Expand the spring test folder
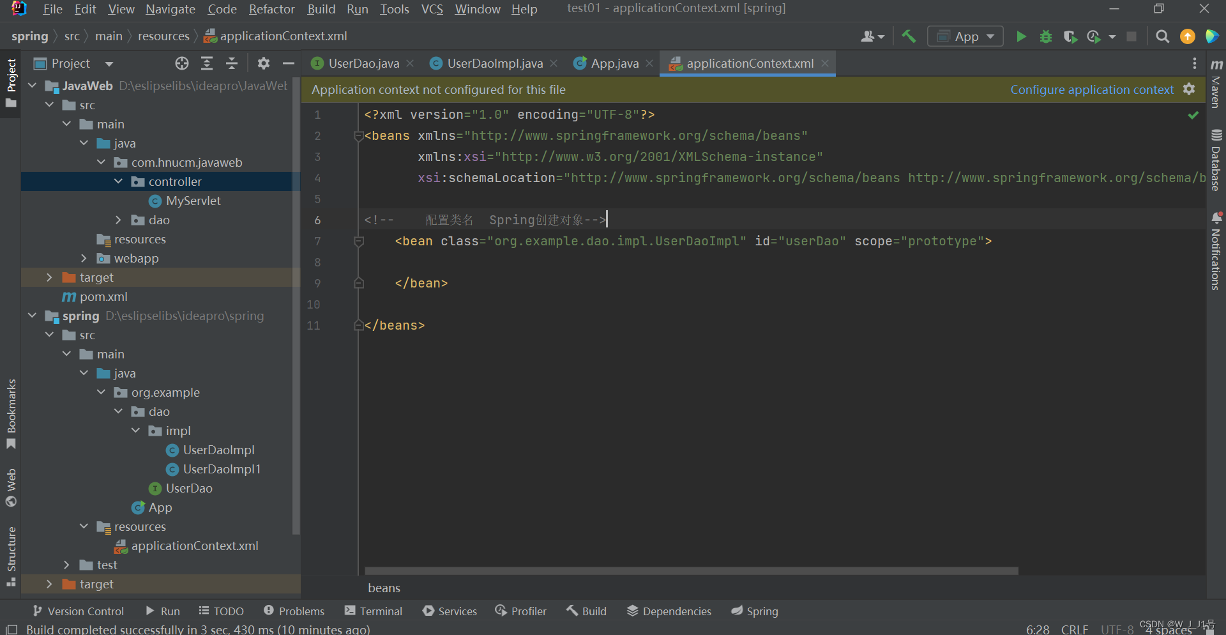The image size is (1226, 635). tap(67, 565)
